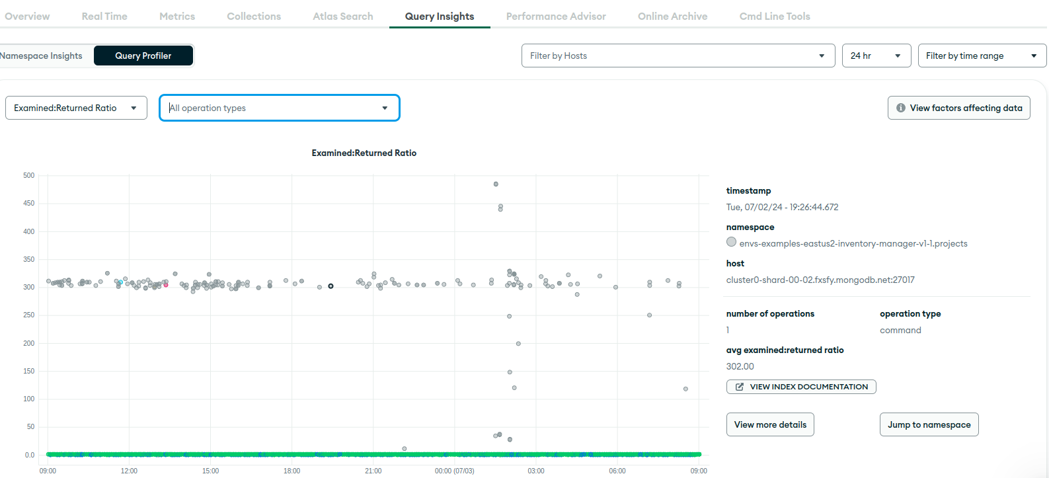
Task: Click the highlighted black data point near 300
Action: click(x=330, y=286)
